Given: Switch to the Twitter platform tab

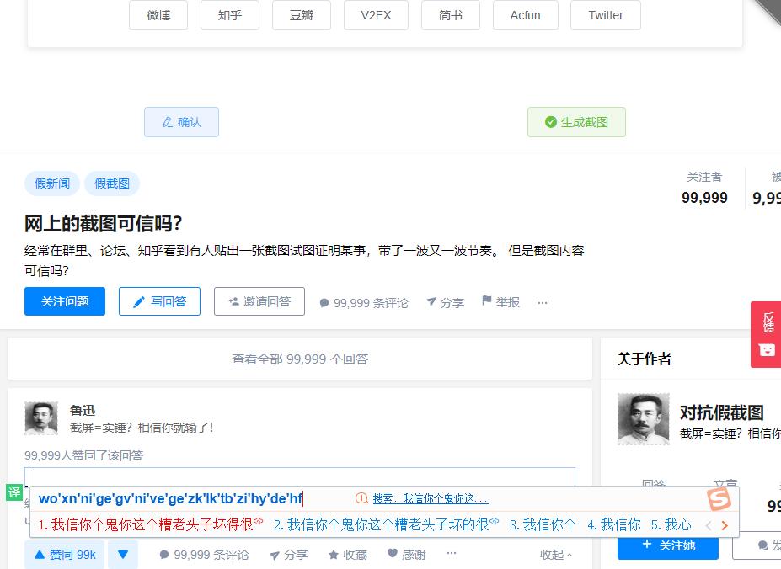Looking at the screenshot, I should (605, 15).
